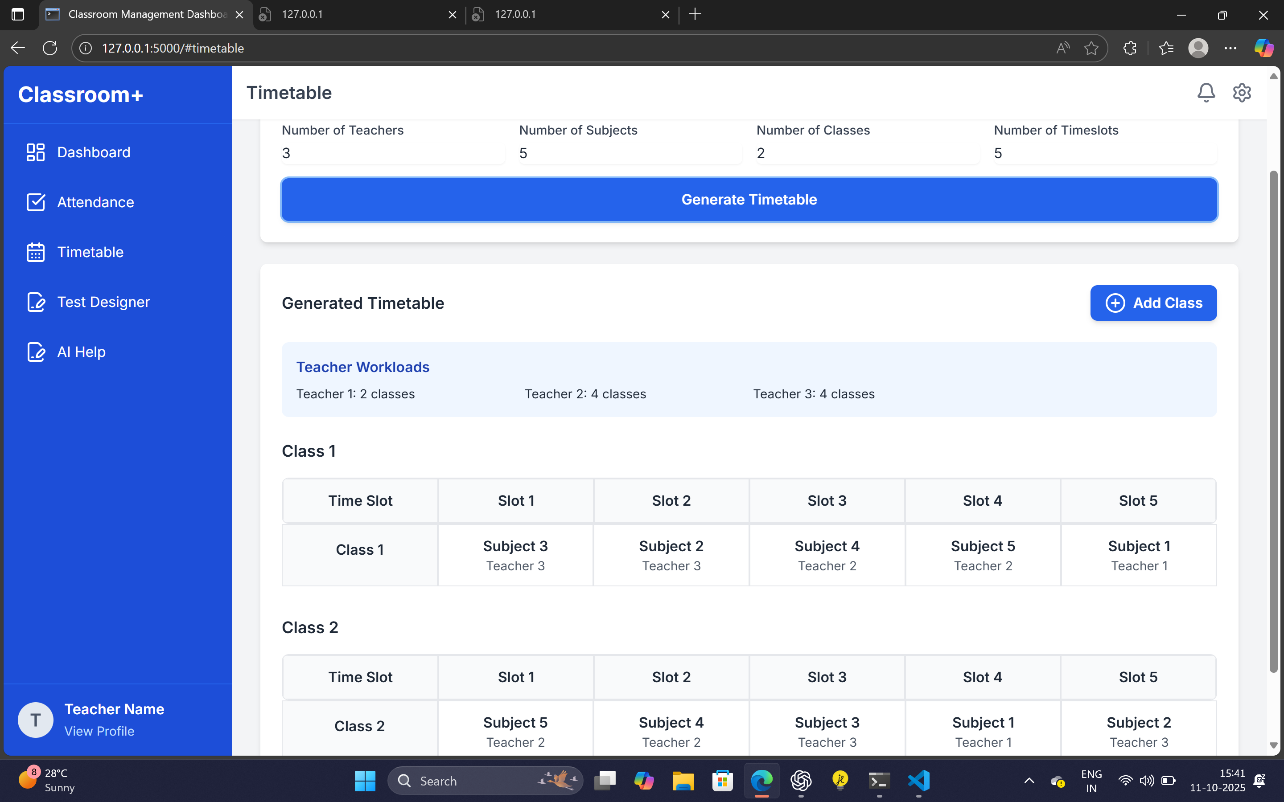Open browser extensions puzzle icon
1284x802 pixels.
(1130, 48)
